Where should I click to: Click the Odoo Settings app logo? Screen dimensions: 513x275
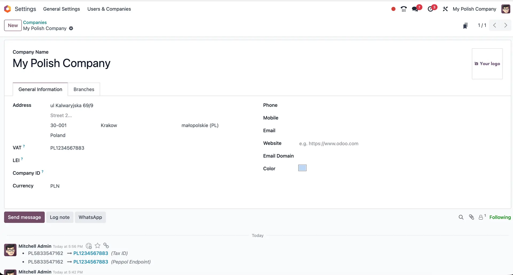click(x=7, y=9)
